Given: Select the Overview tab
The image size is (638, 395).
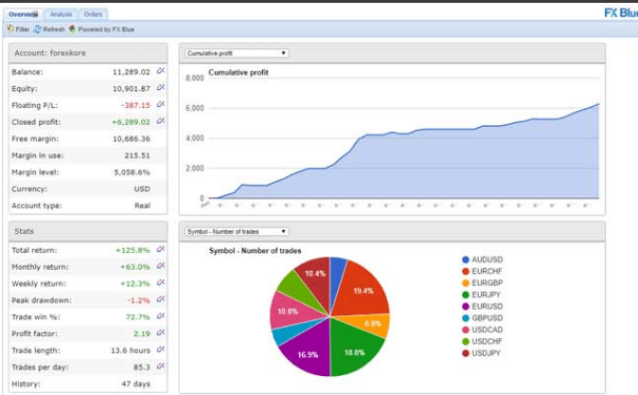Looking at the screenshot, I should (23, 14).
